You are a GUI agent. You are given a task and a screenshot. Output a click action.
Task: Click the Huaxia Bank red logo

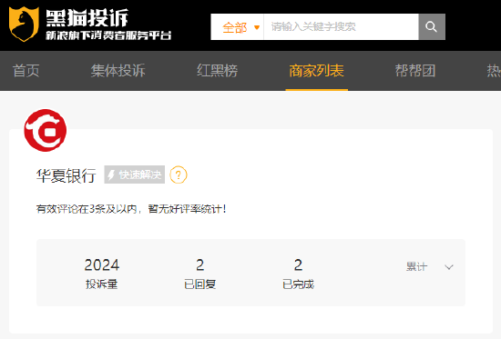(x=46, y=130)
